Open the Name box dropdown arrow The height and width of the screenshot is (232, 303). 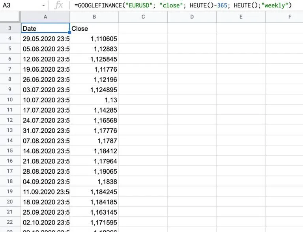click(x=43, y=6)
